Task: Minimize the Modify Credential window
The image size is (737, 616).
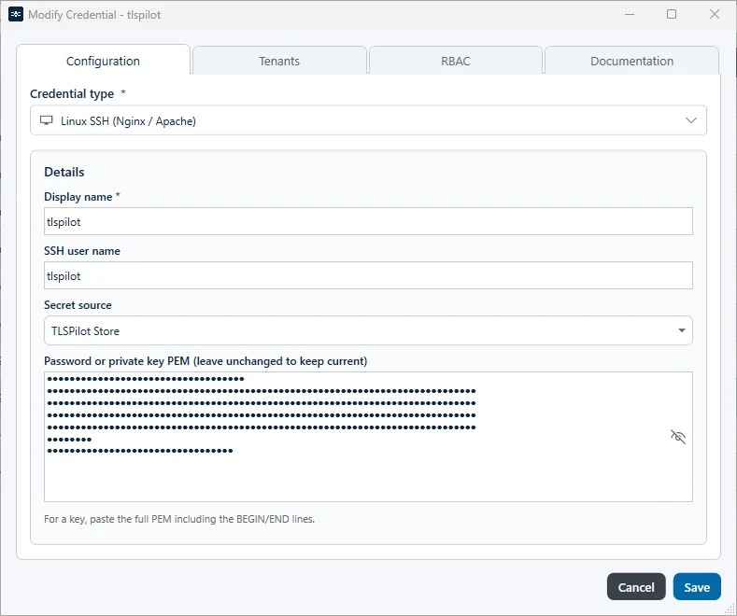Action: 630,15
